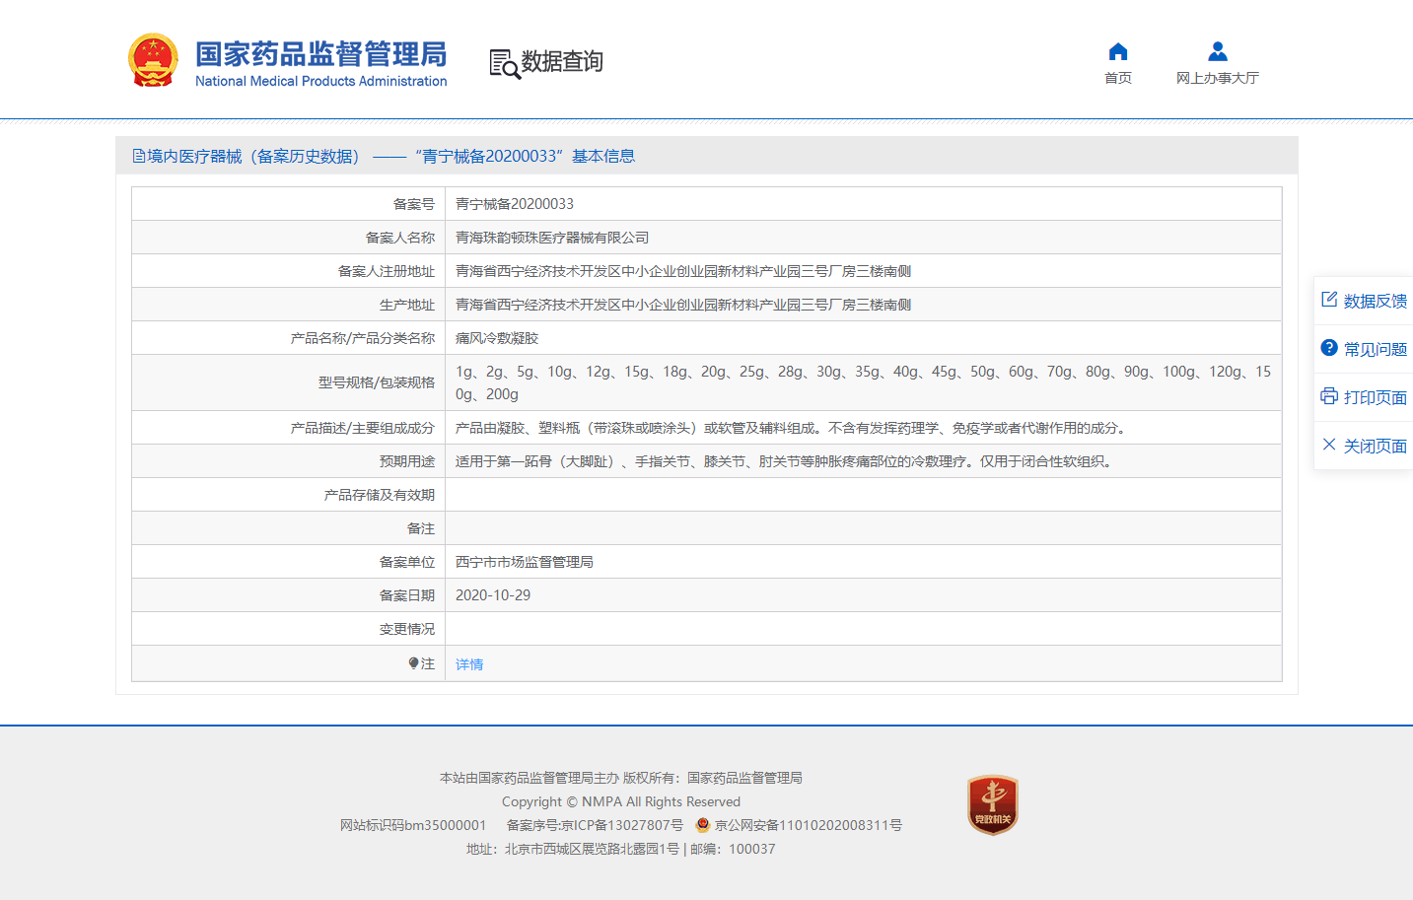Image resolution: width=1413 pixels, height=900 pixels.
Task: Click the 生产地址 address value
Action: pyautogui.click(x=683, y=305)
